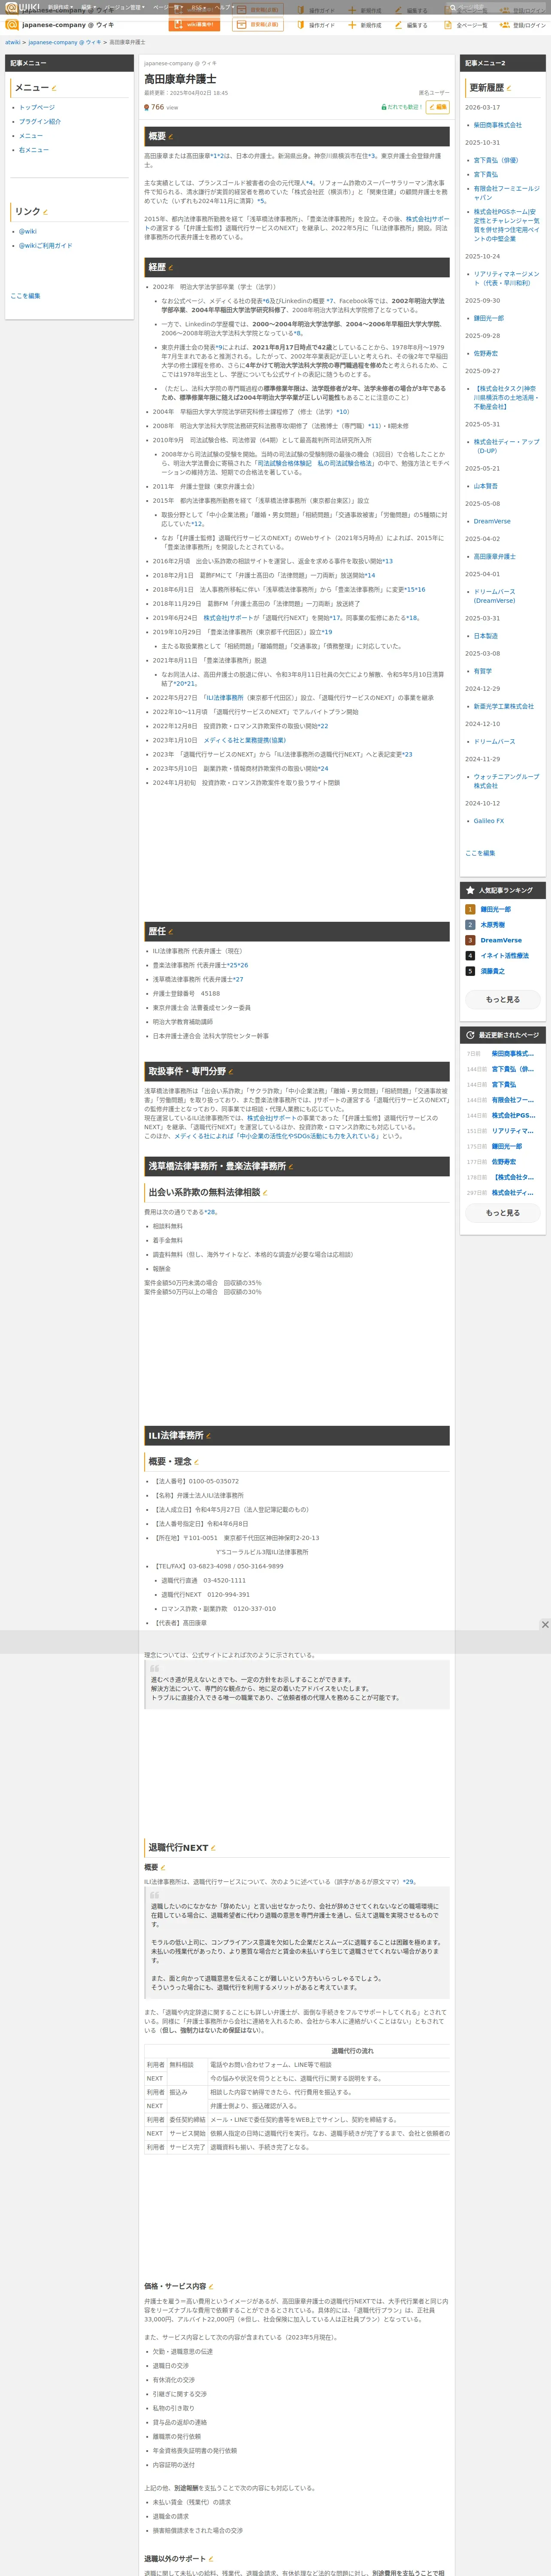Click ここを編集 in the left sidebar
Image resolution: width=551 pixels, height=2576 pixels.
pos(25,296)
